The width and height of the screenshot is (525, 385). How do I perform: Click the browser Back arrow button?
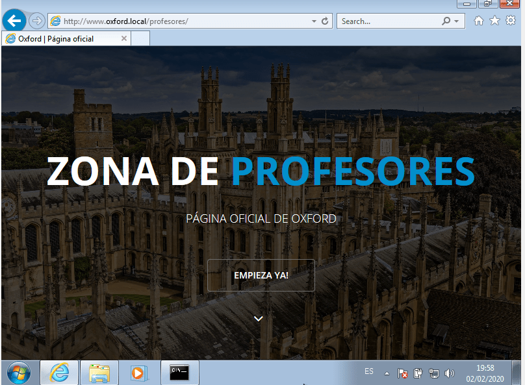(x=14, y=21)
